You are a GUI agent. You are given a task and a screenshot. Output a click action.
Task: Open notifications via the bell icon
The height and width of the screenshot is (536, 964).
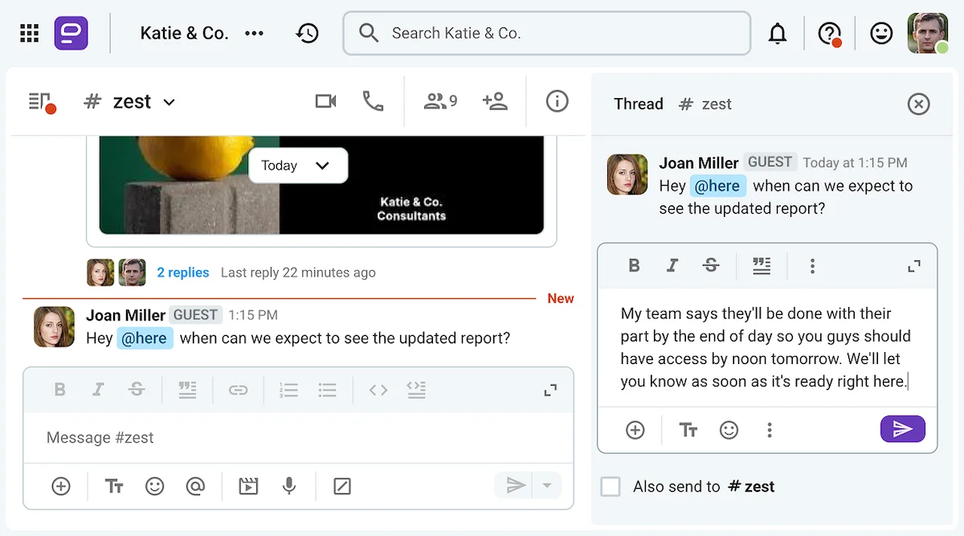(x=778, y=33)
